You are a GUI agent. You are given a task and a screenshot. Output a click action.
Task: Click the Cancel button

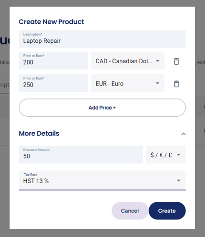pyautogui.click(x=130, y=211)
